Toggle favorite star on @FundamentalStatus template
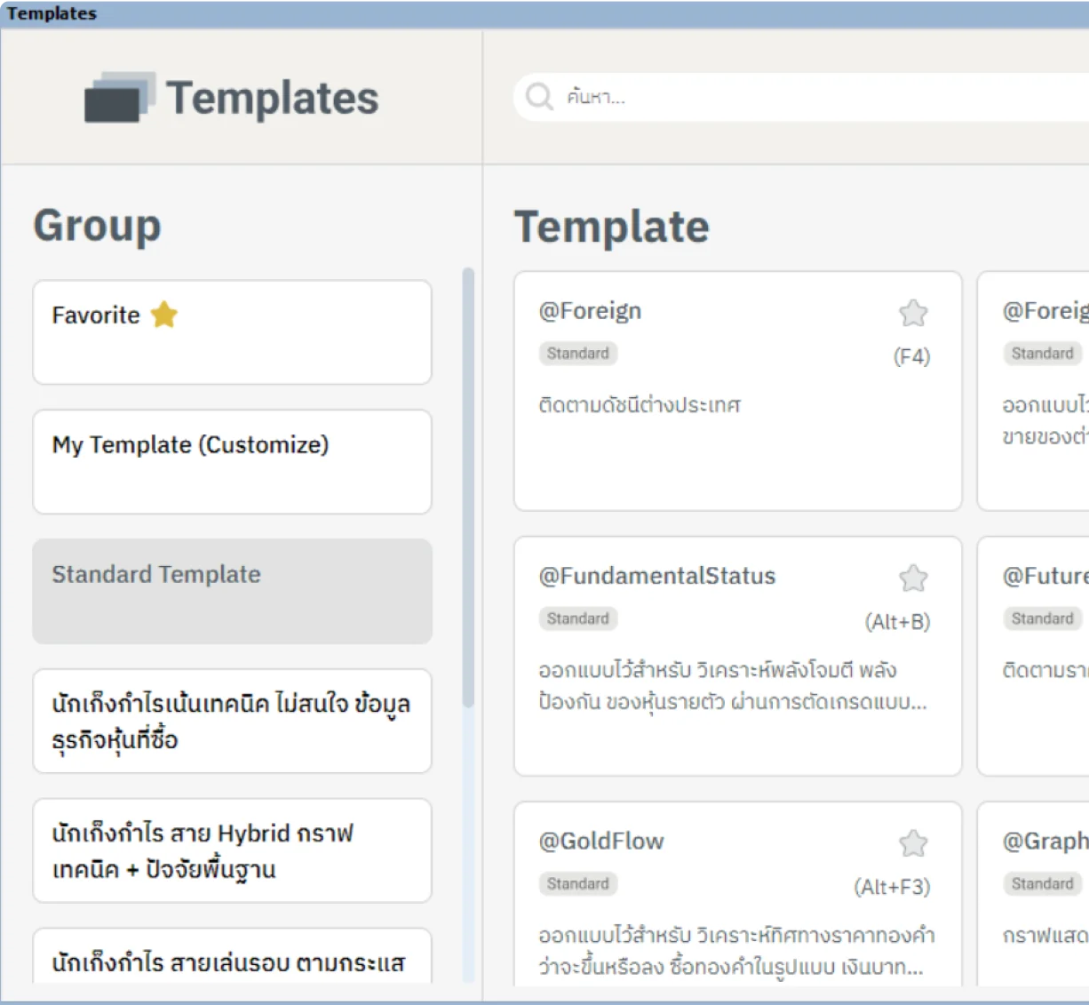The image size is (1089, 1005). point(913,578)
